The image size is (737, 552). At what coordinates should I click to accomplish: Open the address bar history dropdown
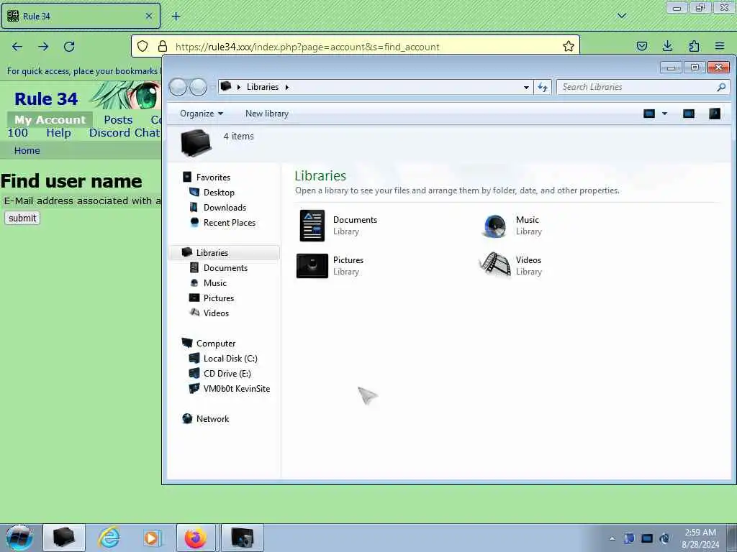click(526, 87)
